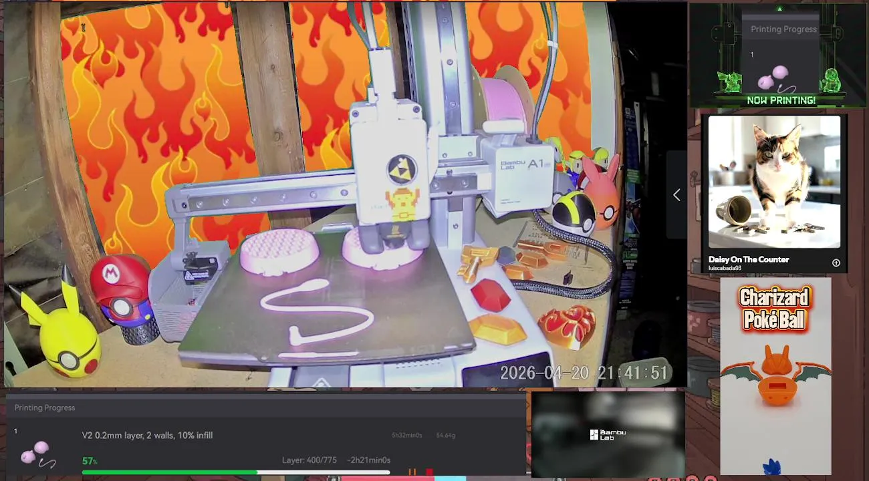The width and height of the screenshot is (869, 481).
Task: Click the print model thumbnail in bottom panel
Action: click(x=37, y=454)
